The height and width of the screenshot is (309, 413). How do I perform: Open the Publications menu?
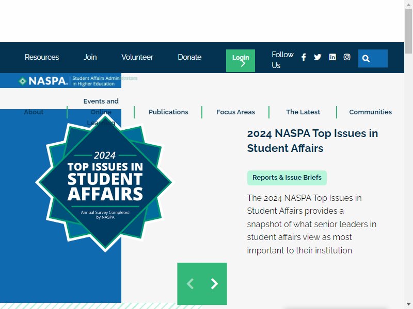tap(169, 112)
